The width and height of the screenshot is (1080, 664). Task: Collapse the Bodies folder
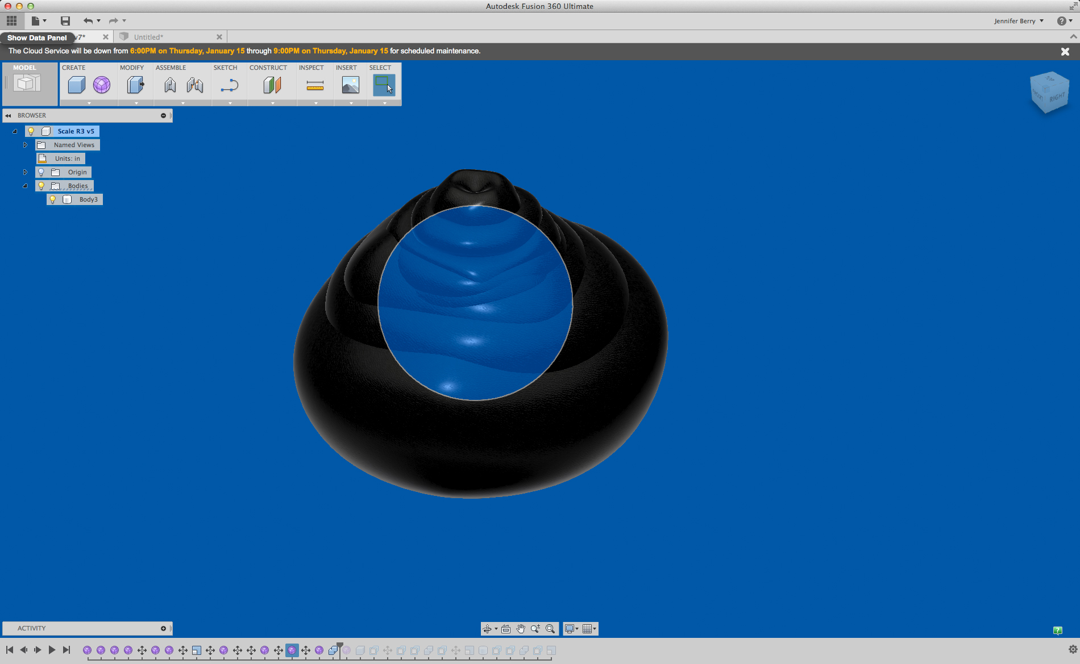pos(25,186)
